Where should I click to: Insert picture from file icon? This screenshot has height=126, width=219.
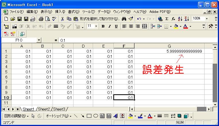[6, 26]
